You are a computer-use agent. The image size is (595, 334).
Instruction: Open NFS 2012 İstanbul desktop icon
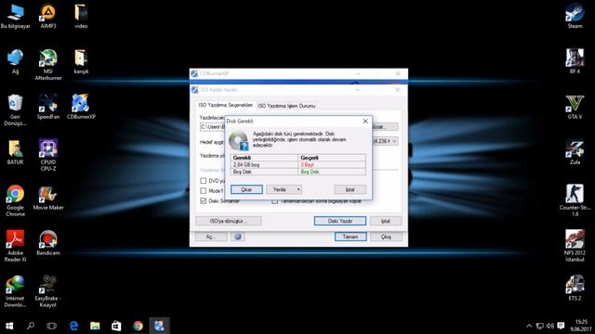[575, 246]
